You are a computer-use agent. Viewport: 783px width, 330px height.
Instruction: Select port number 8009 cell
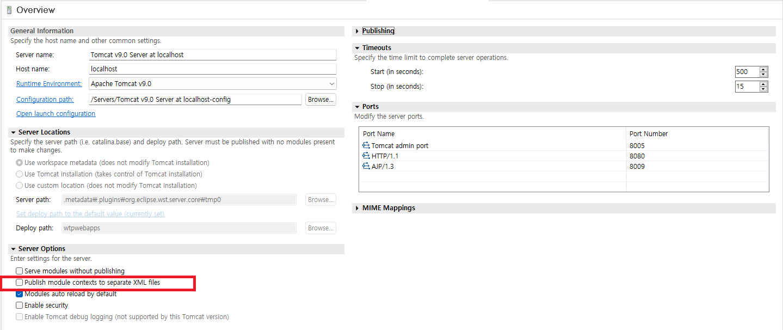pyautogui.click(x=637, y=166)
